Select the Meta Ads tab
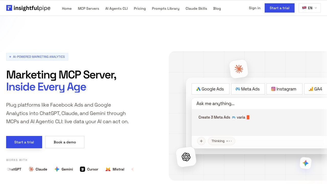Screen dimensions: 327x184 (248, 89)
